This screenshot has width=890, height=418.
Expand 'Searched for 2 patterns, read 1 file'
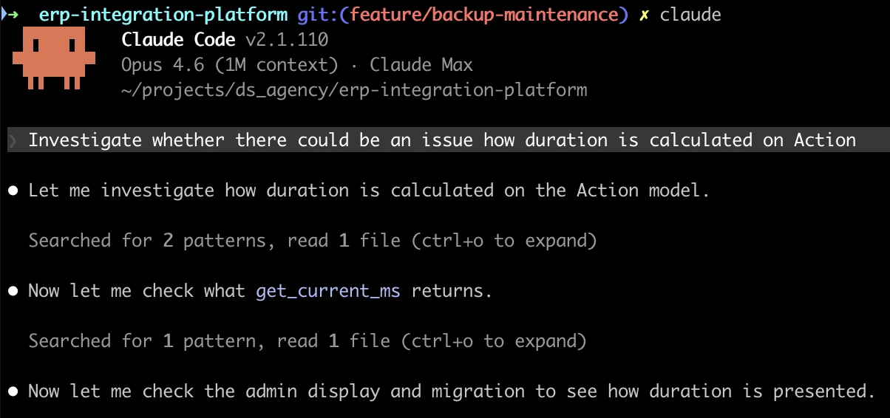click(312, 241)
